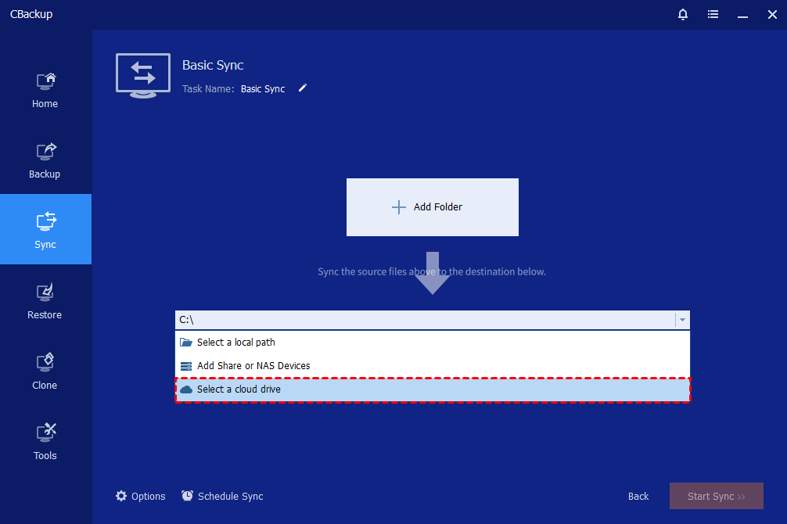Click the Options gear icon
This screenshot has width=787, height=524.
tap(121, 496)
